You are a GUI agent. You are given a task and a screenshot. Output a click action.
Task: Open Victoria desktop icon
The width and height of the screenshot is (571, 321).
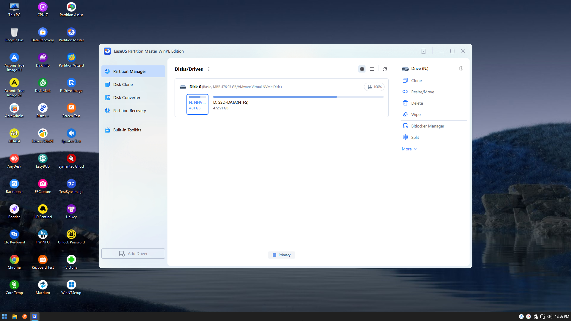point(71,262)
